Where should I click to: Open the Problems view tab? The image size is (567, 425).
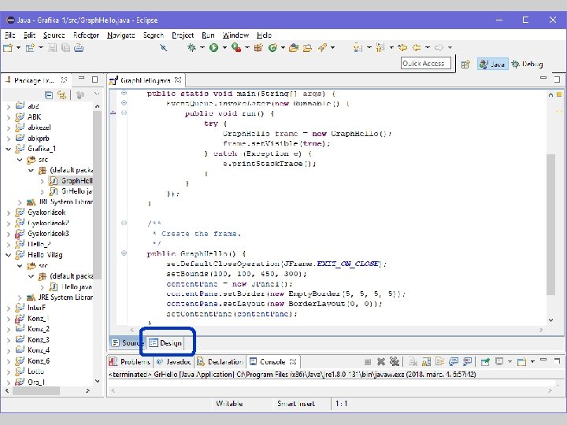pos(130,361)
